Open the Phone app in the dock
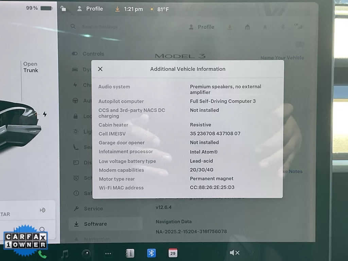 tap(42, 254)
